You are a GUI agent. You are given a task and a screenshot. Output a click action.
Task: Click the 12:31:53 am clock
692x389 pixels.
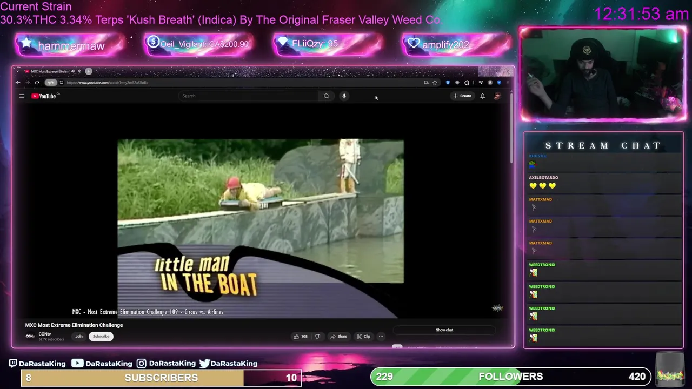[641, 14]
